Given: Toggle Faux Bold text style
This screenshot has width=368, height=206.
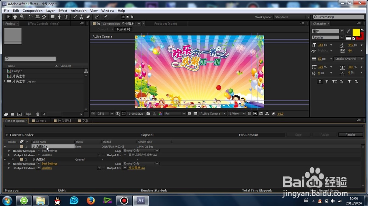Looking at the screenshot, I should pyautogui.click(x=320, y=81).
